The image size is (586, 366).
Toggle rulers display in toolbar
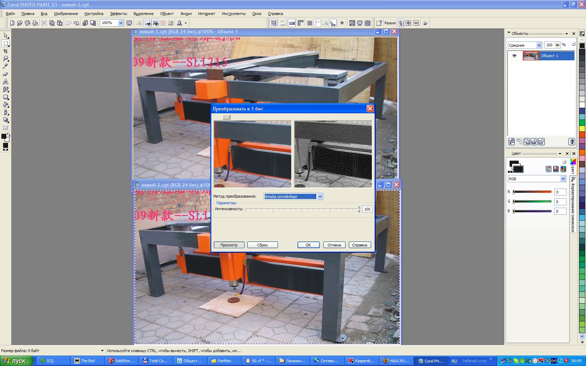point(300,23)
